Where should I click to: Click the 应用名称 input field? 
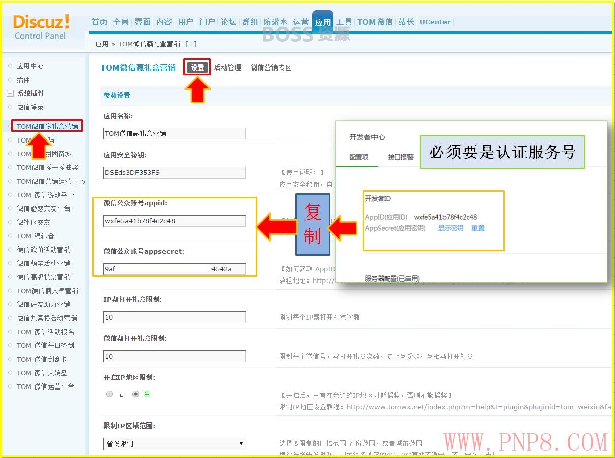pyautogui.click(x=174, y=133)
